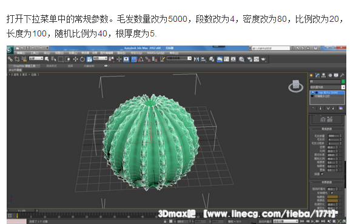This screenshot has width=353, height=224.
Task: Toggle the Angle Snap button
Action: 141,59
